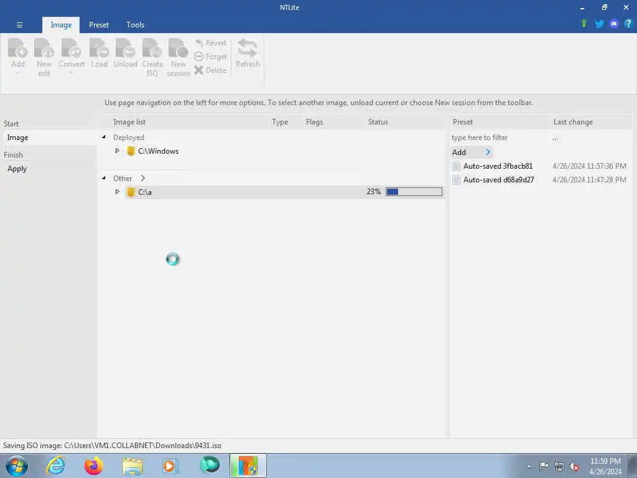Click the Revert button in ribbon
Screen dimensions: 637x478
[x=210, y=43]
